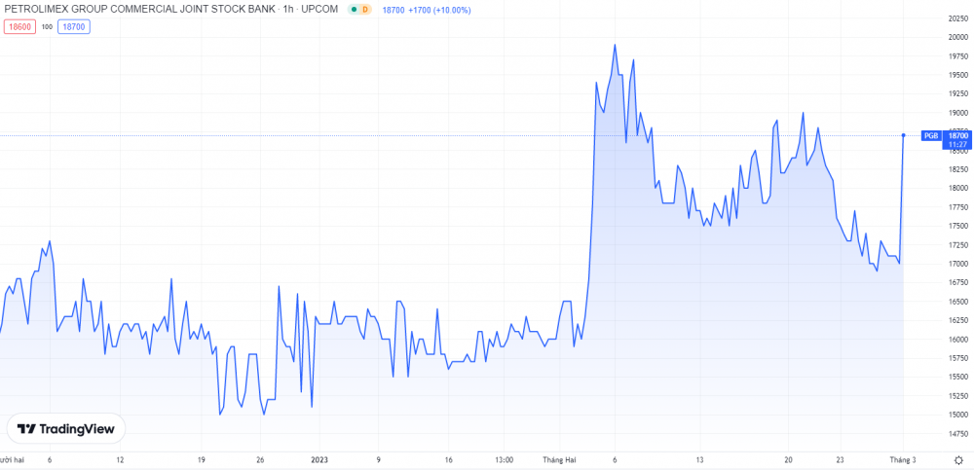The width and height of the screenshot is (974, 470).
Task: Select the PGB price label tag
Action: pos(931,135)
